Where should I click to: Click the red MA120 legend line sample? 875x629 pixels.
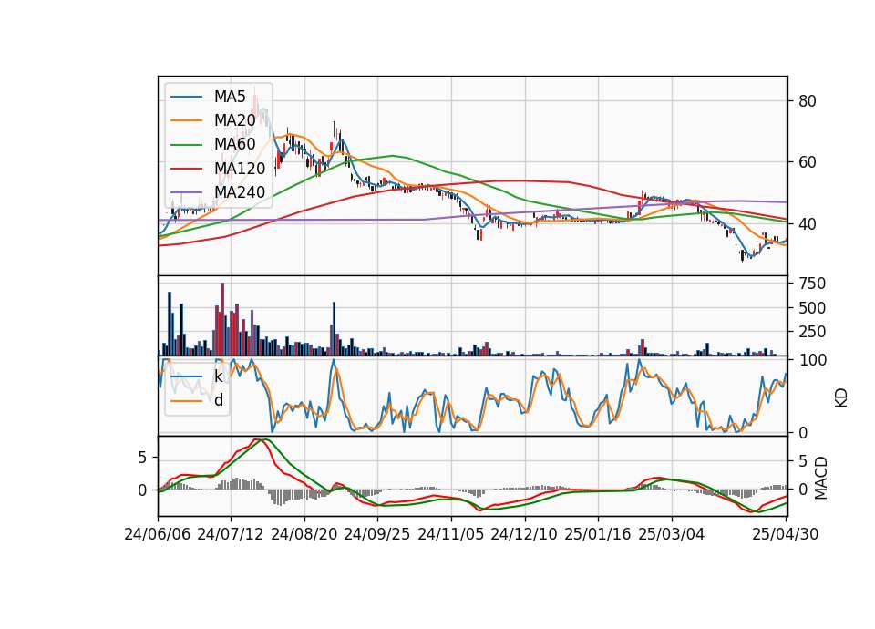tap(186, 169)
